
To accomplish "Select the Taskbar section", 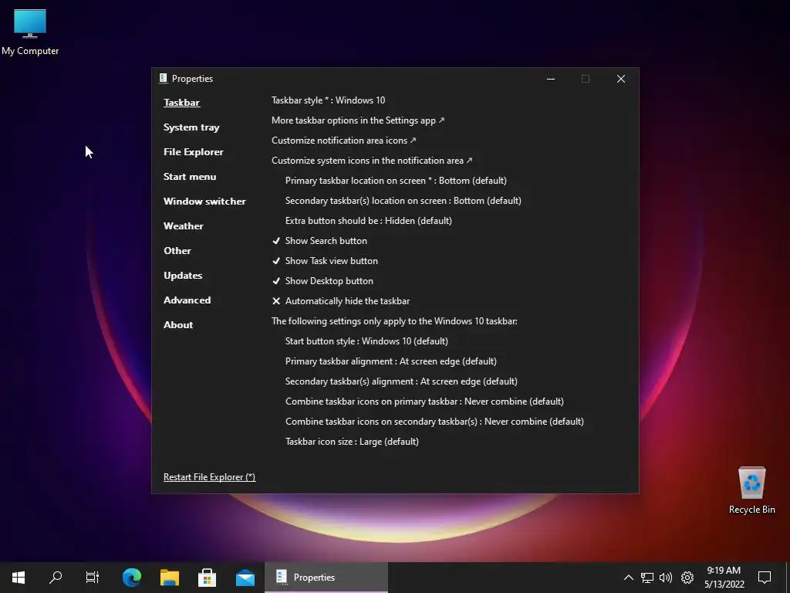I will (x=181, y=103).
